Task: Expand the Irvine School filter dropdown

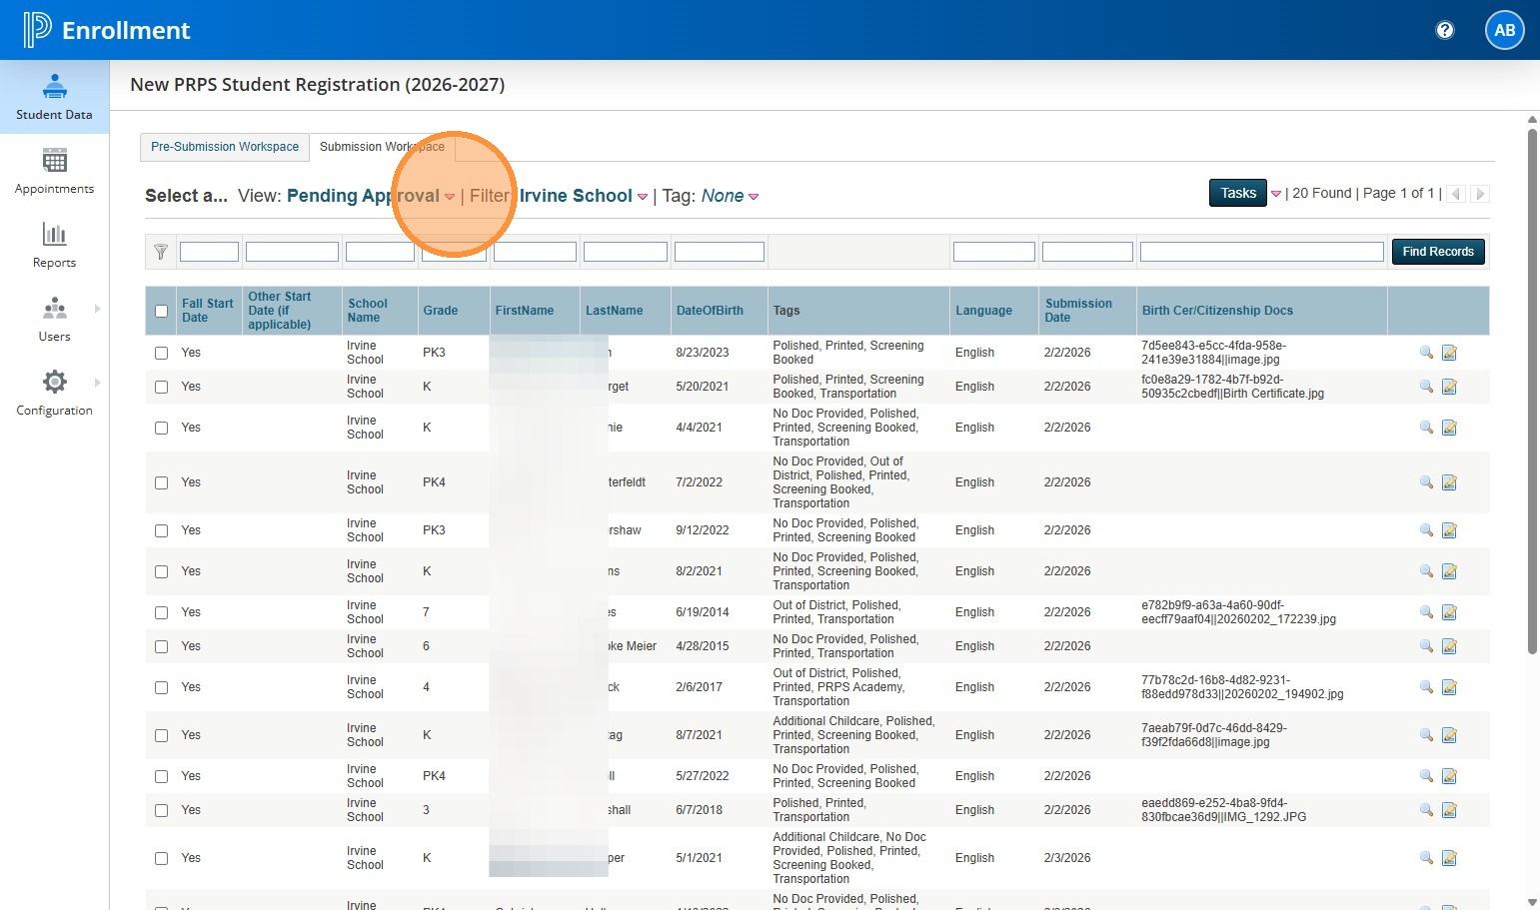Action: click(643, 197)
